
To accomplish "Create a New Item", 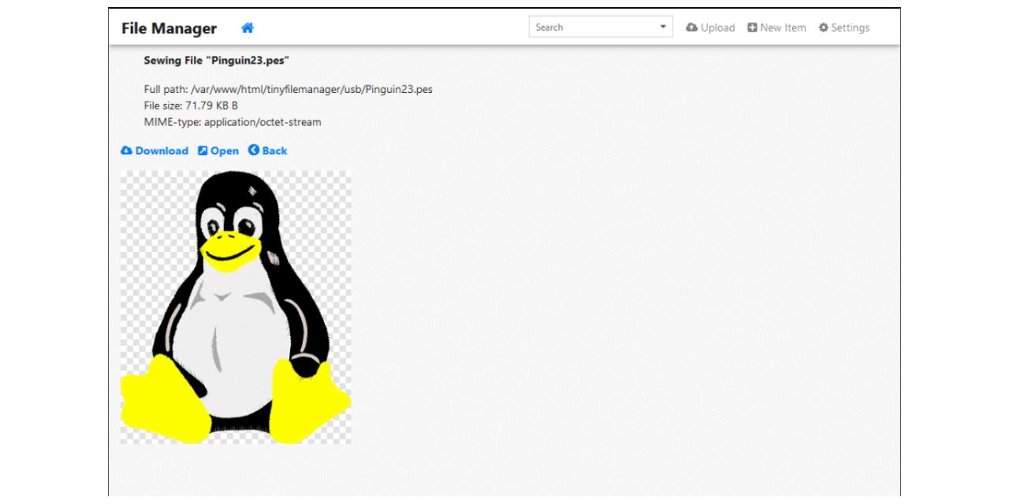I will (776, 28).
